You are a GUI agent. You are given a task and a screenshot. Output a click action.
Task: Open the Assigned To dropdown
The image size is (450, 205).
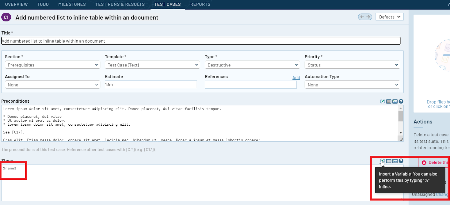pyautogui.click(x=53, y=85)
